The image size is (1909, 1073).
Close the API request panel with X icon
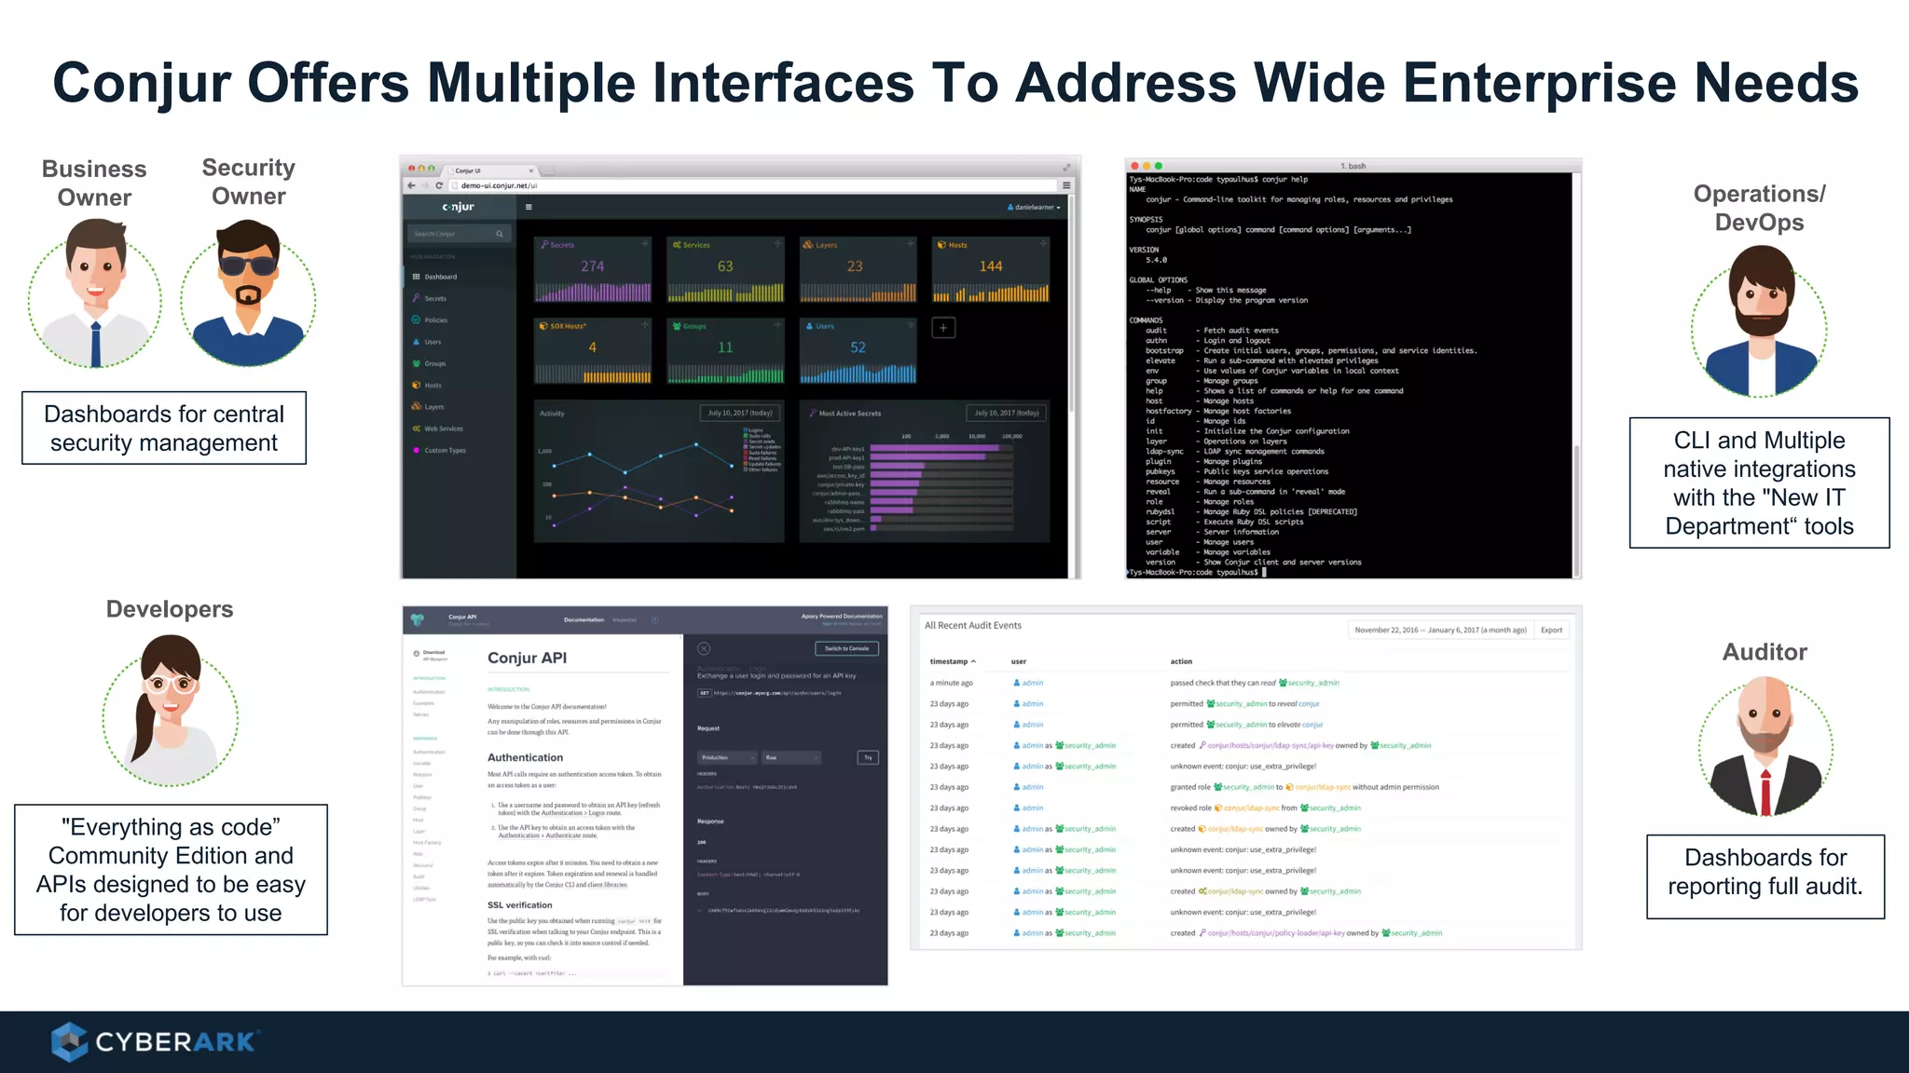pos(704,648)
